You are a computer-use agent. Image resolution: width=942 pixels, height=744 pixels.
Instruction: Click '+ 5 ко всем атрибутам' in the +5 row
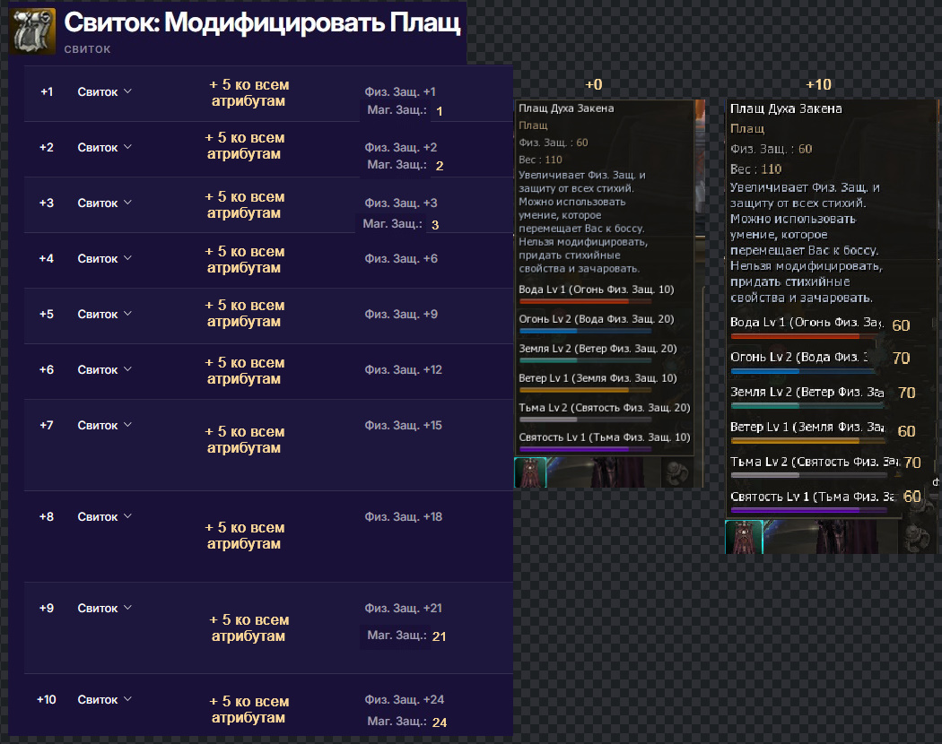click(244, 314)
